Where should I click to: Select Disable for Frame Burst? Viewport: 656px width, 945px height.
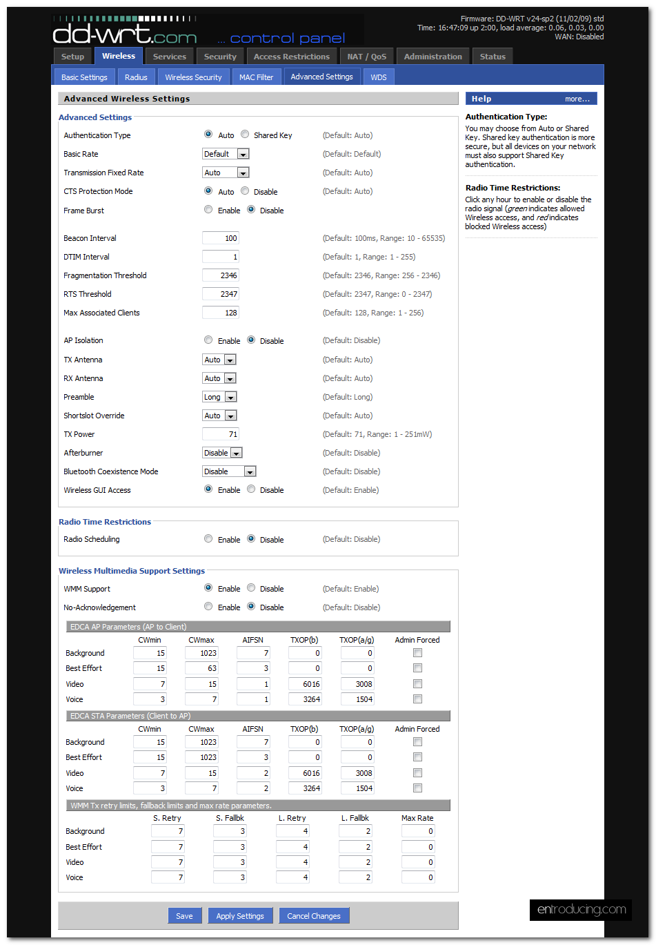(251, 210)
